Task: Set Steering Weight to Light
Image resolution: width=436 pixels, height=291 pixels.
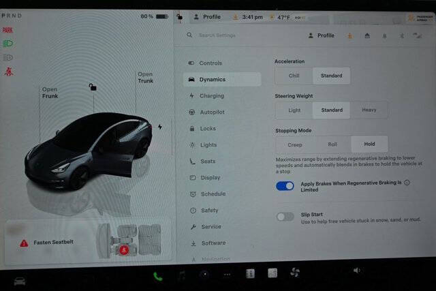Action: [294, 110]
